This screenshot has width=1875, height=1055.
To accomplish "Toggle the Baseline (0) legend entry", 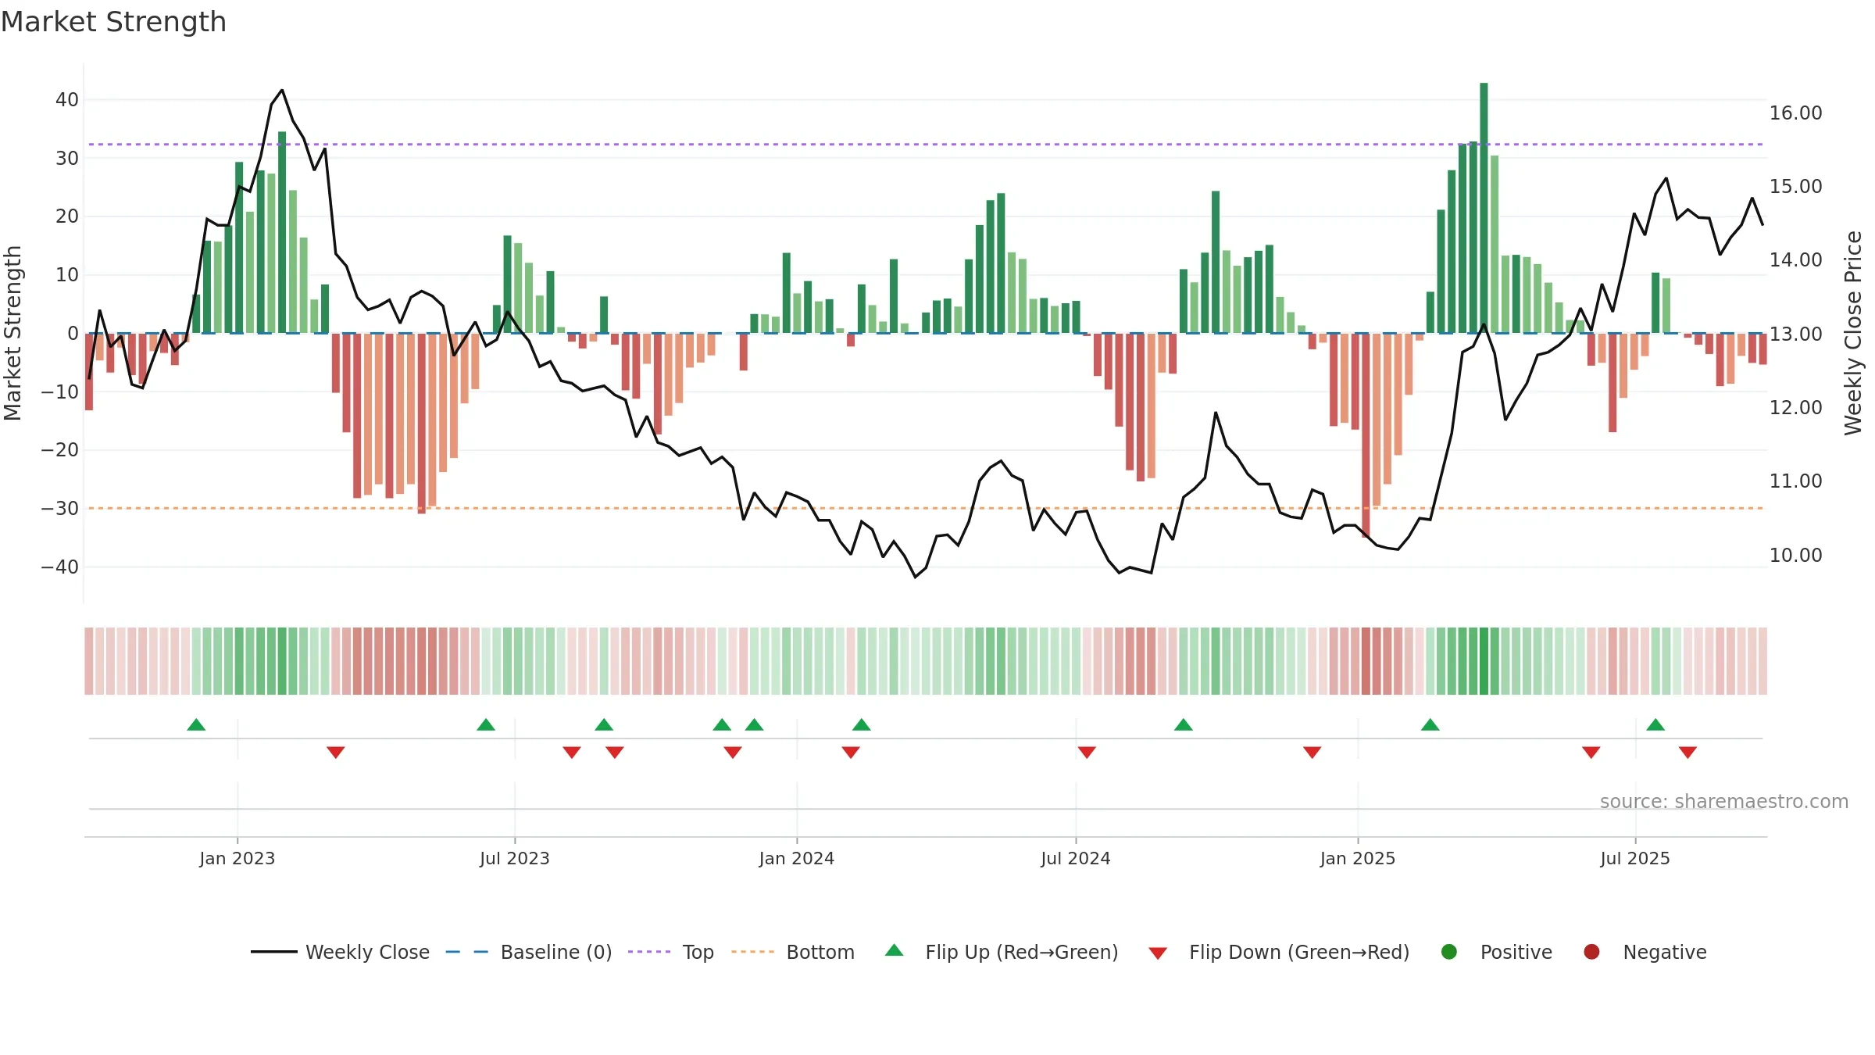I will coord(529,952).
